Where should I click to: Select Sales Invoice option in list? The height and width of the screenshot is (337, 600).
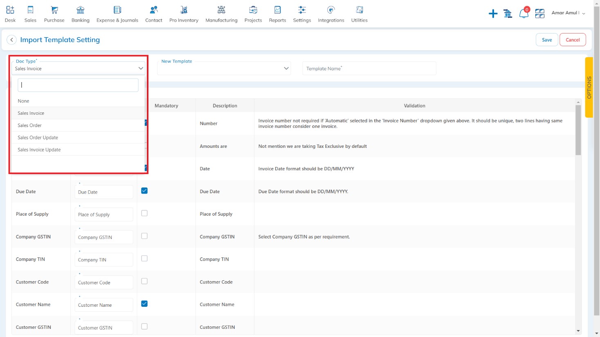point(78,113)
